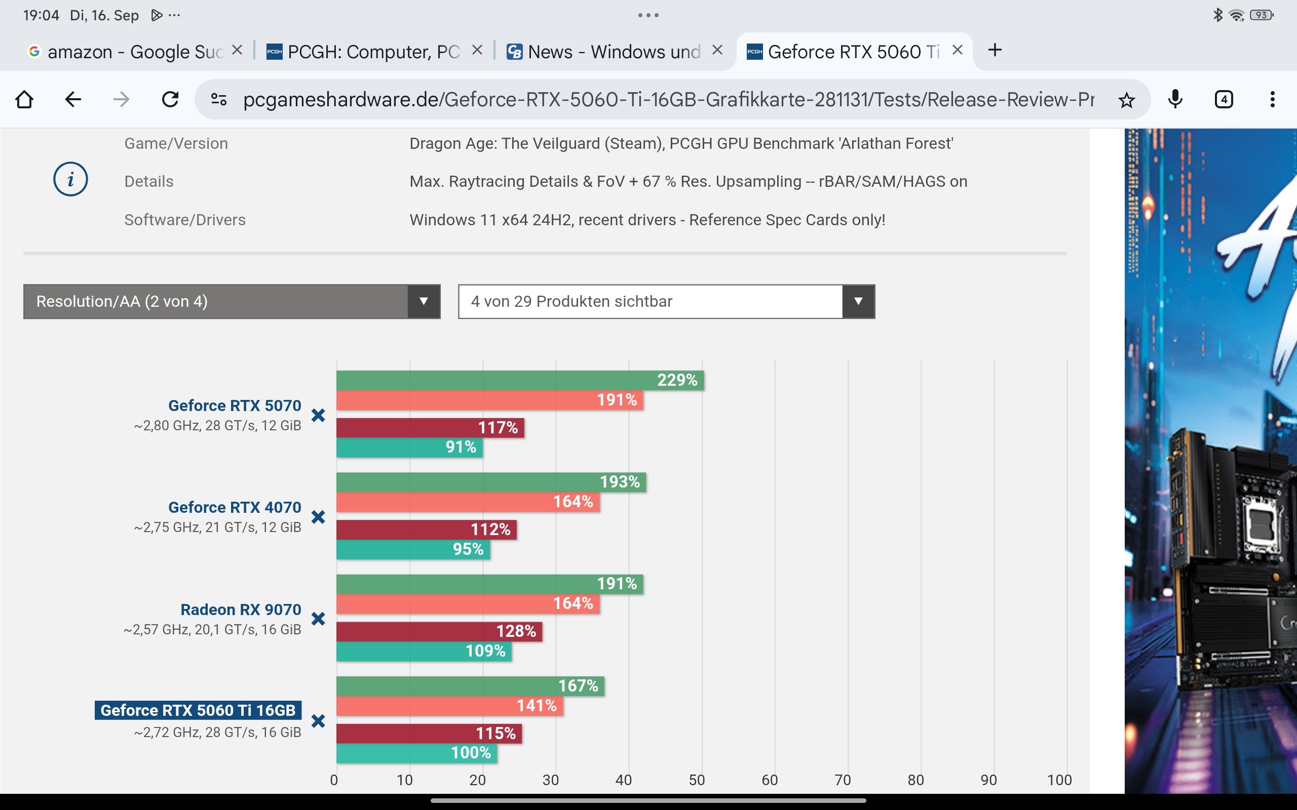Open tab switcher showing 4 tabs
This screenshot has height=810, width=1297.
[1224, 100]
